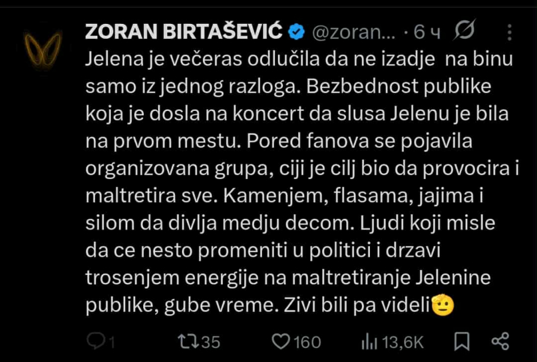The height and width of the screenshot is (362, 537).
Task: Click the 13,6K views count
Action: point(403,342)
